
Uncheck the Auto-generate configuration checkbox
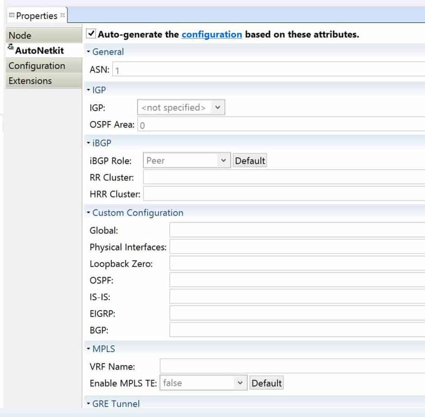[91, 34]
